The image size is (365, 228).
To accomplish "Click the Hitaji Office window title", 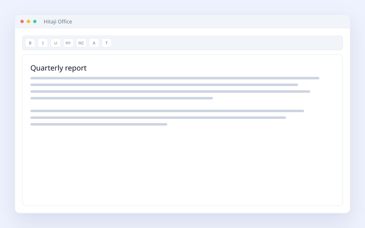I will [58, 22].
